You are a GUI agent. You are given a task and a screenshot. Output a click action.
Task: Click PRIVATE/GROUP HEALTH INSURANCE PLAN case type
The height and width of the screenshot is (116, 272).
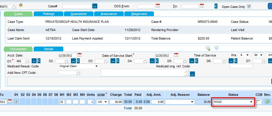tap(77, 22)
